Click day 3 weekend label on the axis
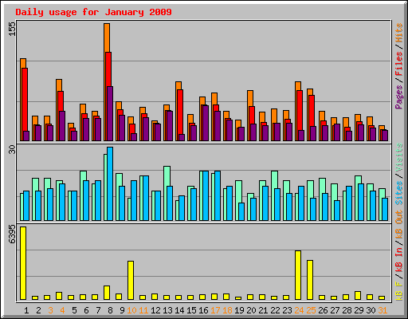This screenshot has width=408, height=319. pyautogui.click(x=50, y=310)
